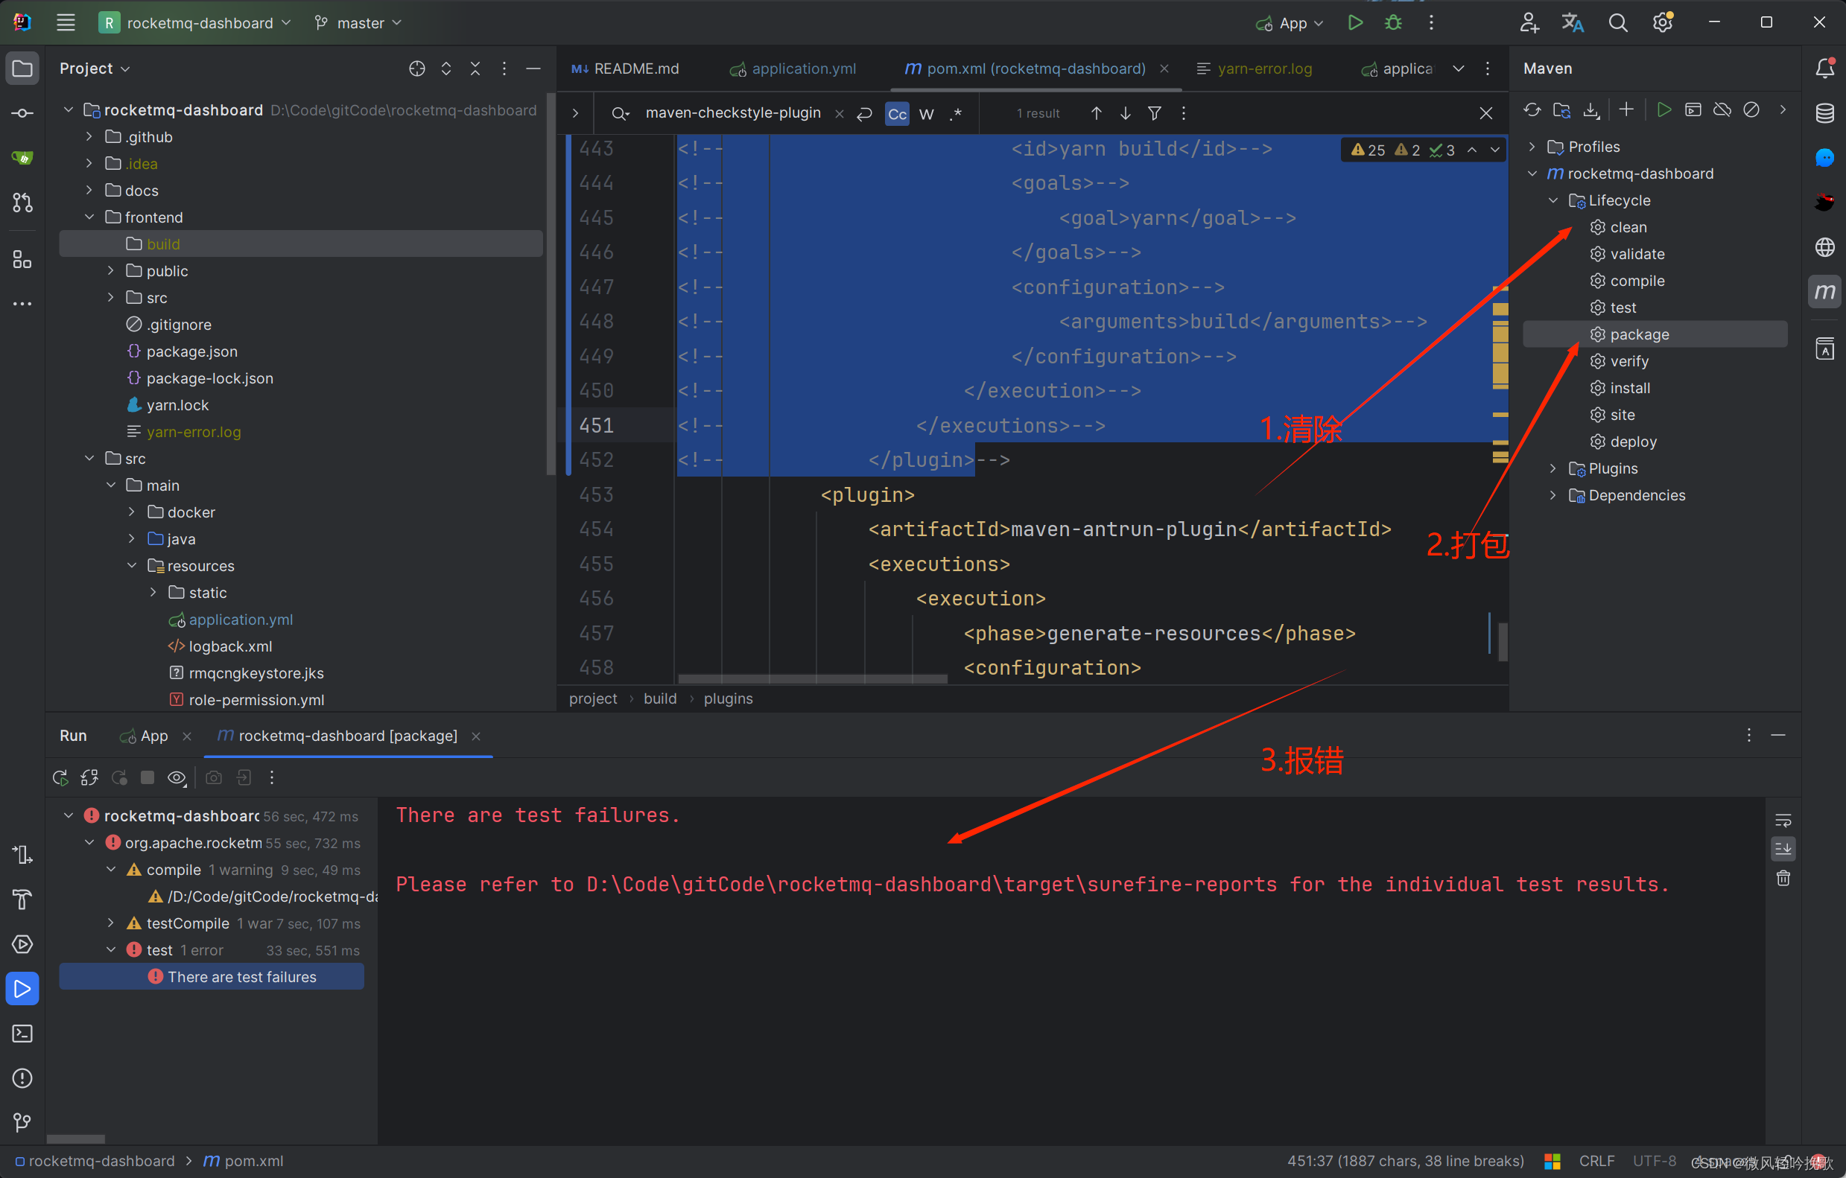Stop the running process
The width and height of the screenshot is (1846, 1178).
click(148, 778)
